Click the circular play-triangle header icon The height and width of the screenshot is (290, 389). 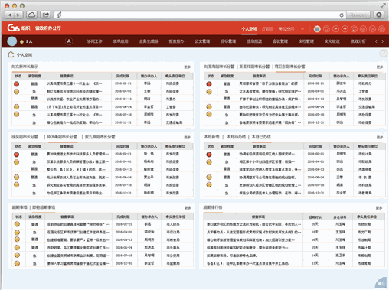pos(335,29)
